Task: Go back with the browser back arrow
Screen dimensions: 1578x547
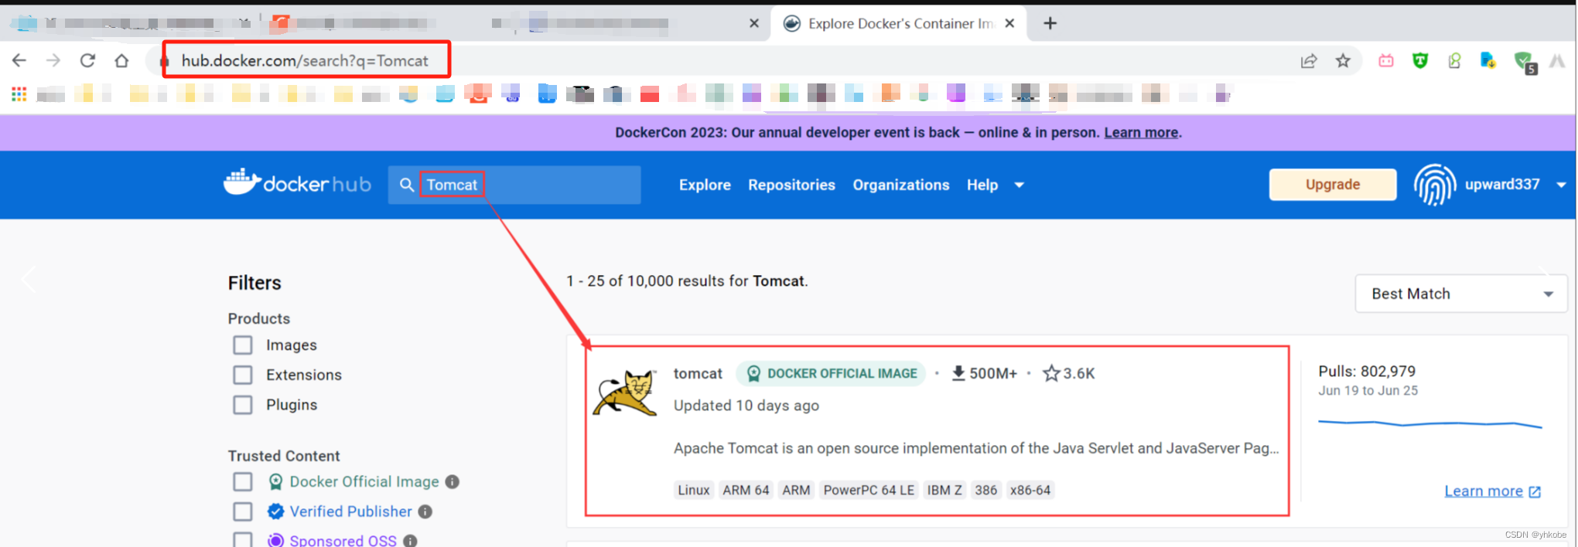Action: coord(19,60)
